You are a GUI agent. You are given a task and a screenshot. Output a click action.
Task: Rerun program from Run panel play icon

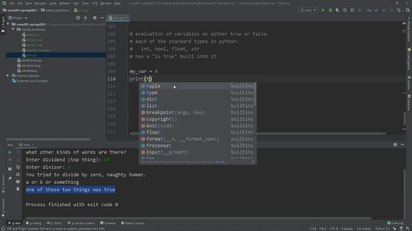(x=10, y=152)
